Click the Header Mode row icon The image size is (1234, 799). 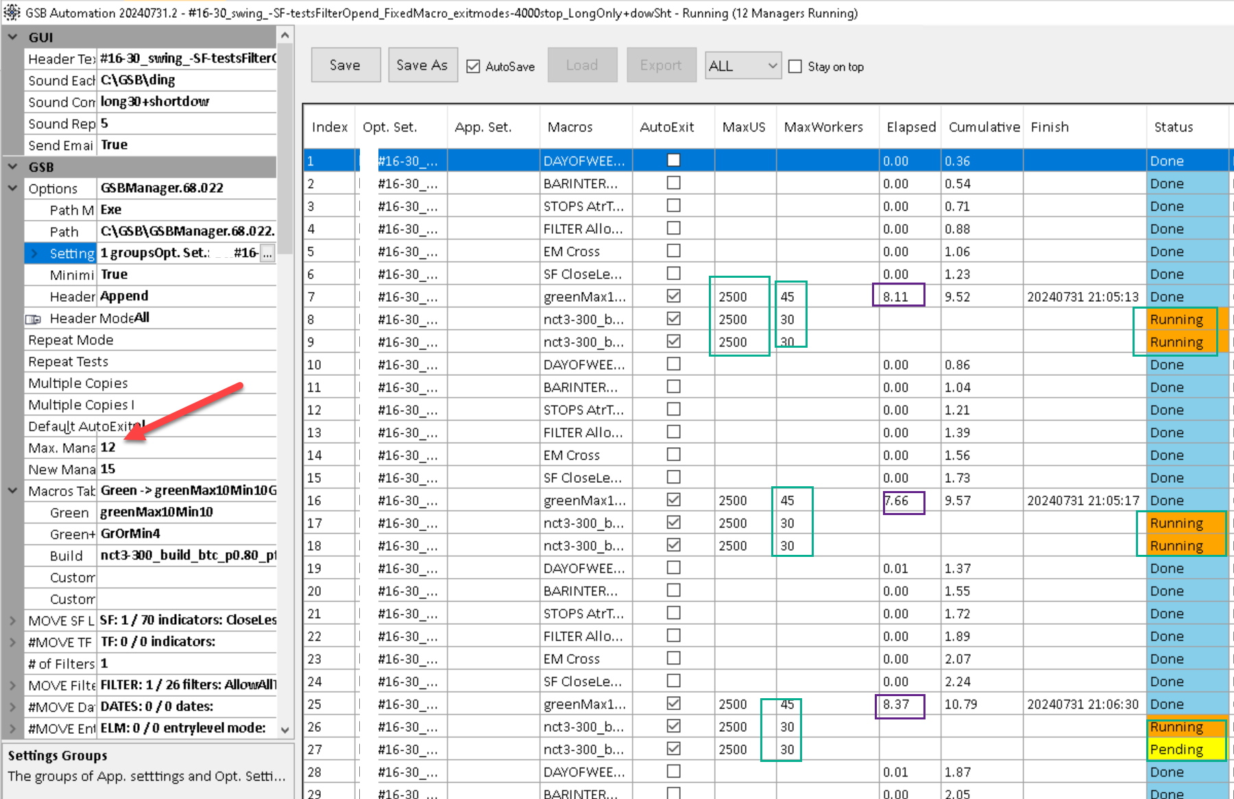coord(34,319)
